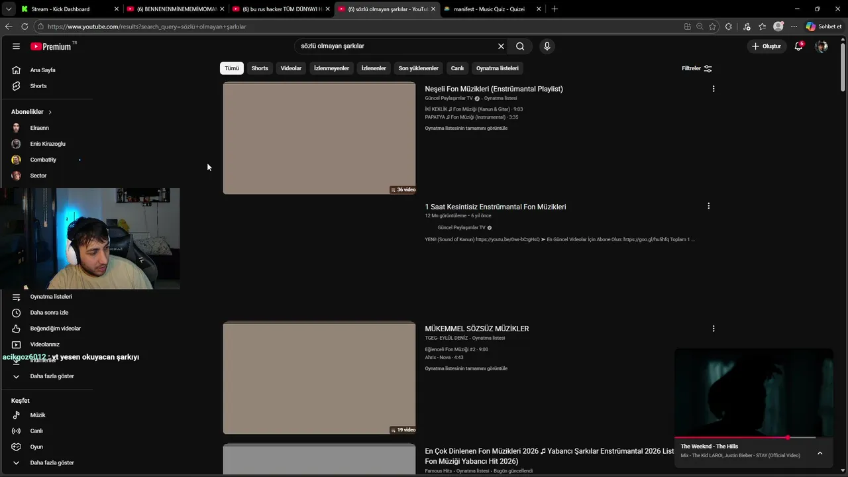Switch to manifest Music Quiz tab

click(494, 9)
